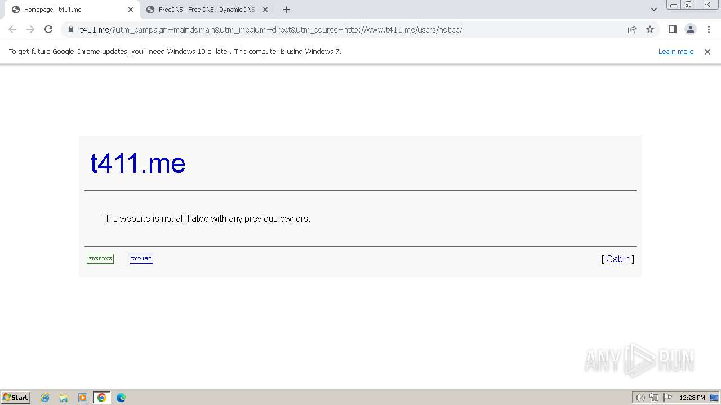Viewport: 721px width, 405px height.
Task: Show the 12:28 PM clock
Action: point(692,398)
